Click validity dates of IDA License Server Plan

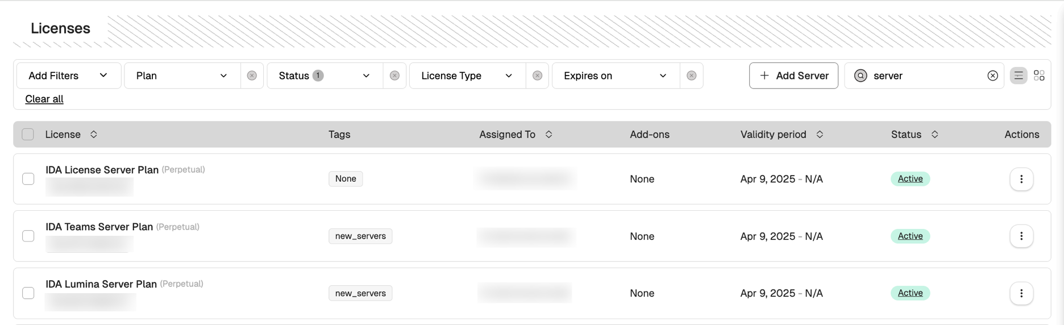coord(782,179)
